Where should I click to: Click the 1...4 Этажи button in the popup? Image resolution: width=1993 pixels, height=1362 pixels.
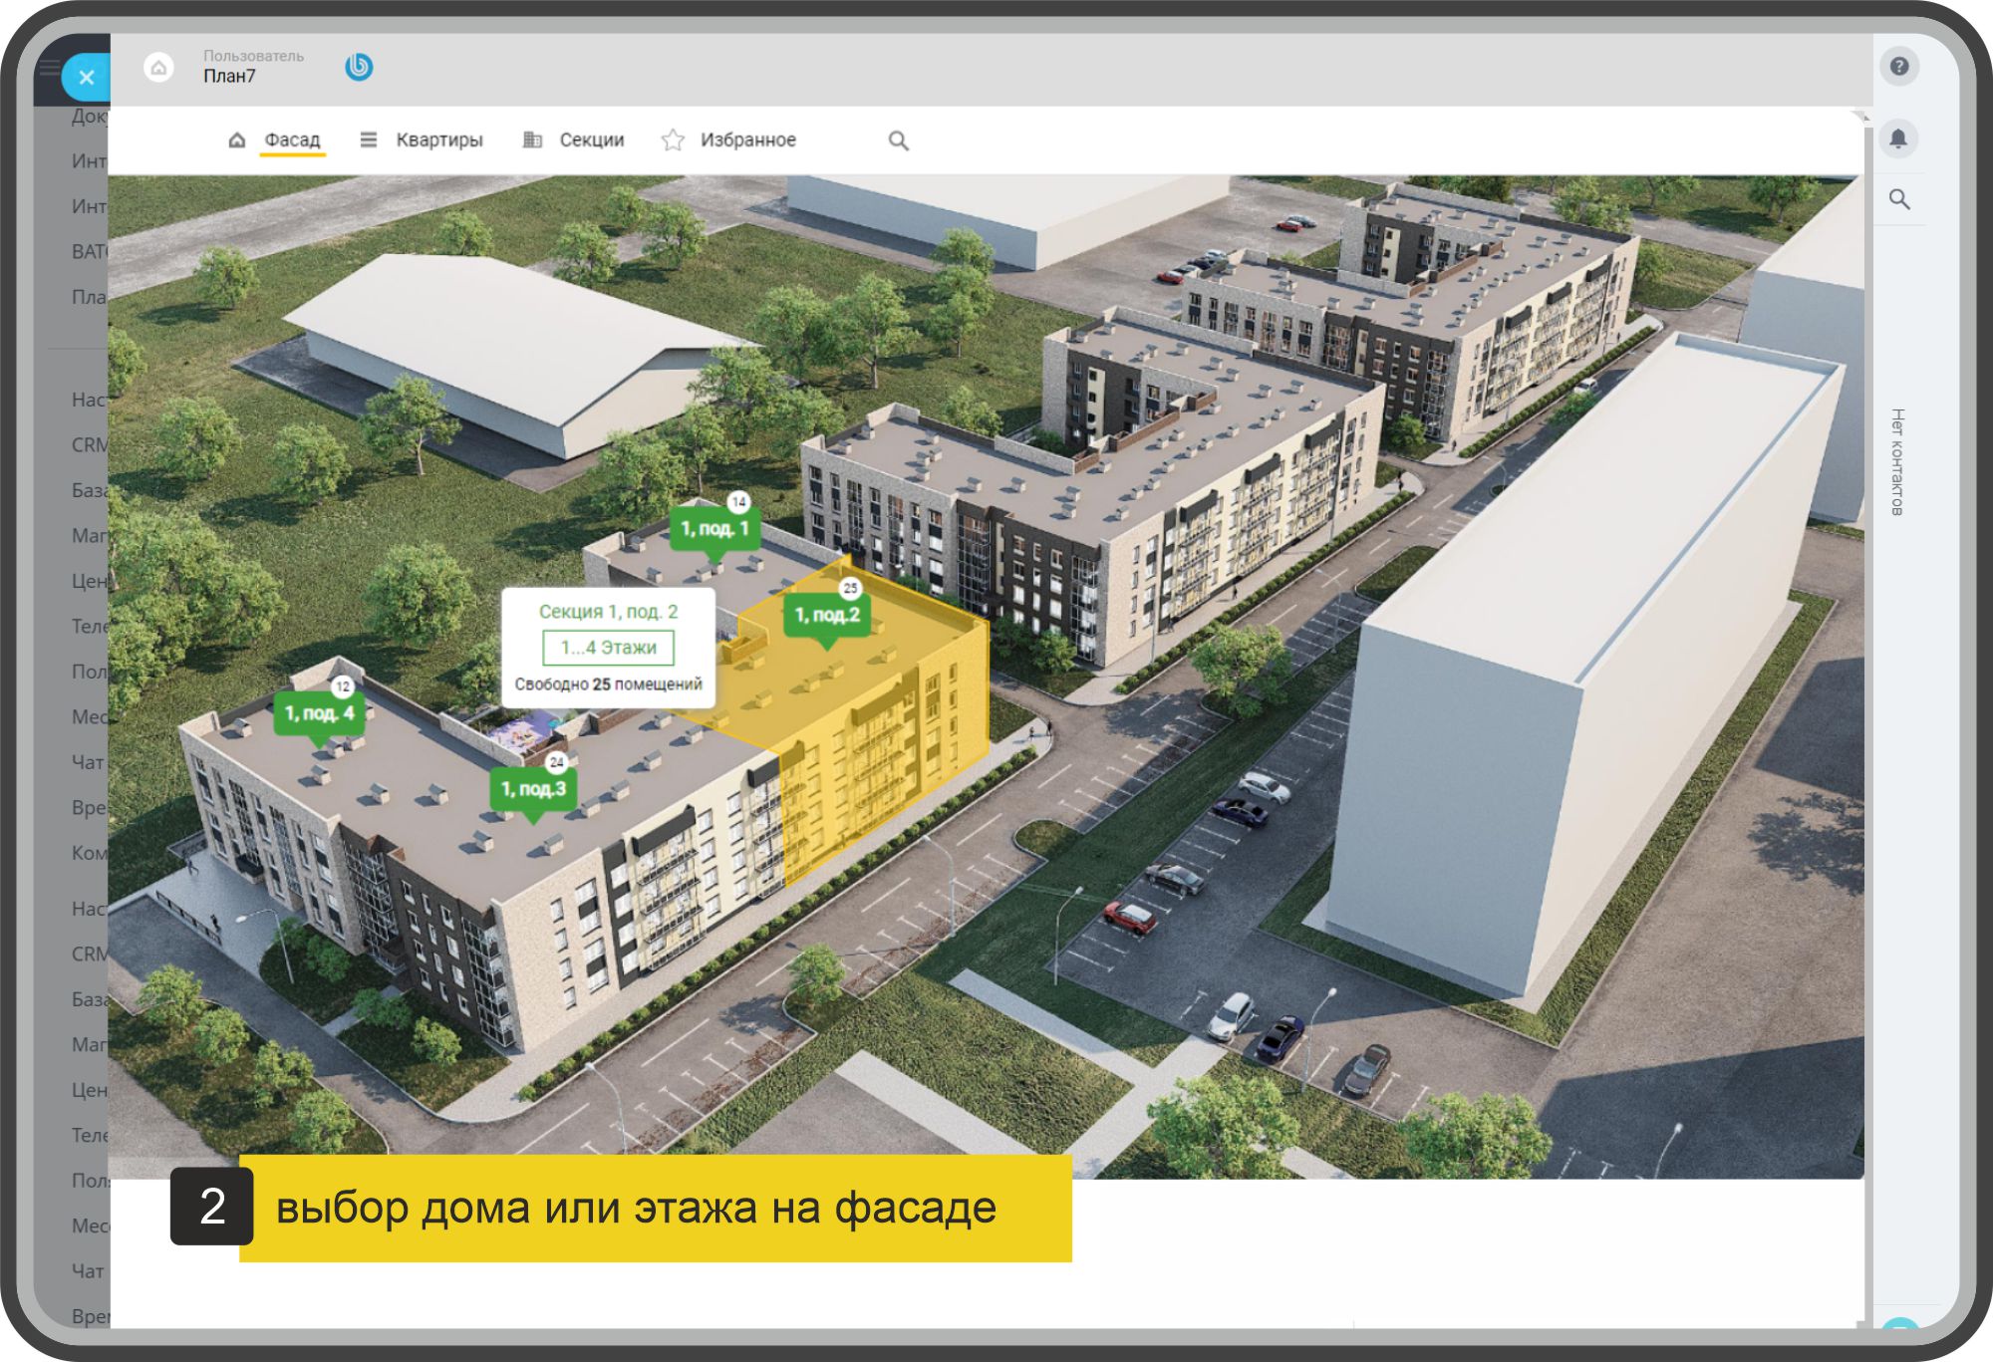pyautogui.click(x=608, y=648)
